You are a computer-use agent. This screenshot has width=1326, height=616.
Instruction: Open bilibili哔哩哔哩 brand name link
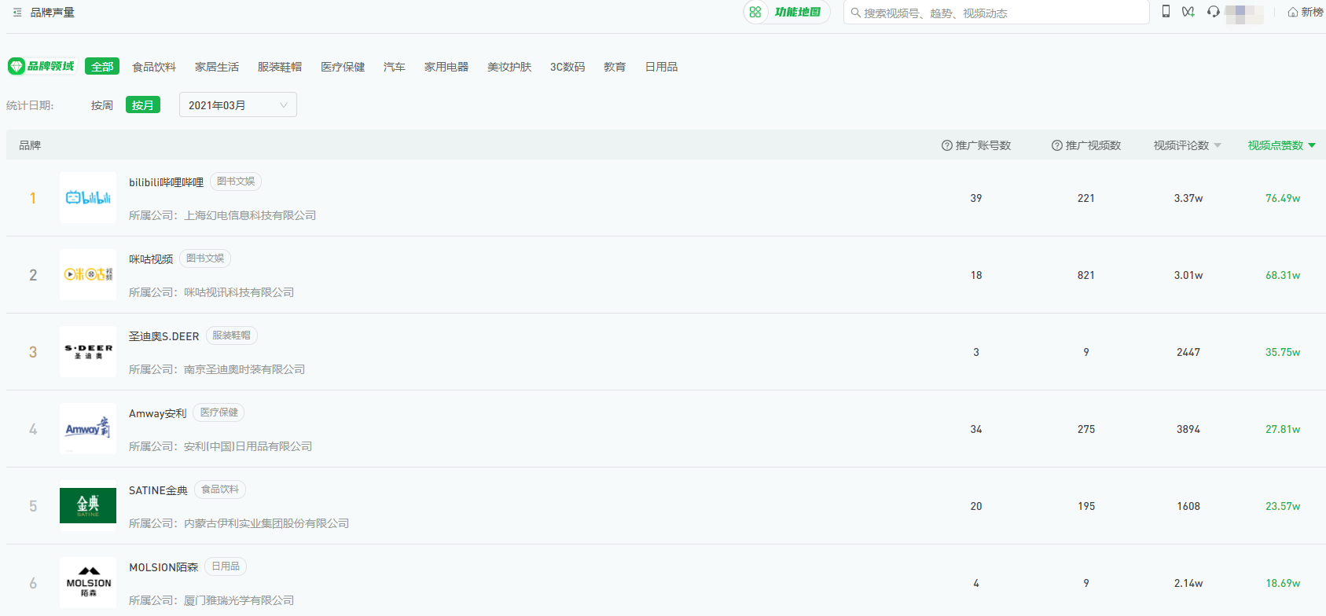[166, 182]
